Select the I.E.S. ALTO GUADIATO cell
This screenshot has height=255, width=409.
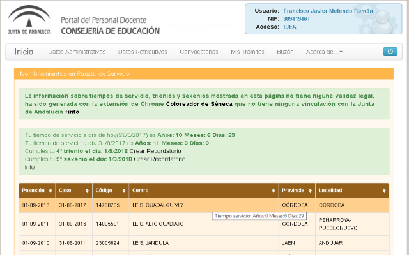coord(203,224)
